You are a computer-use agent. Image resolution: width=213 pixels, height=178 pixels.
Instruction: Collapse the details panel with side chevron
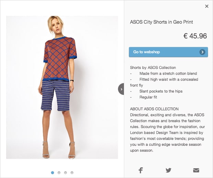coord(121,89)
